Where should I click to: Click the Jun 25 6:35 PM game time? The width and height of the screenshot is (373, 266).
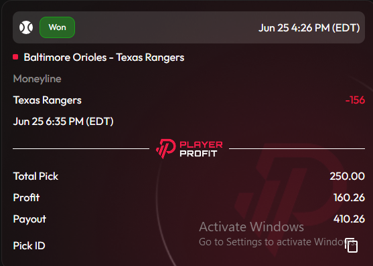coord(63,122)
